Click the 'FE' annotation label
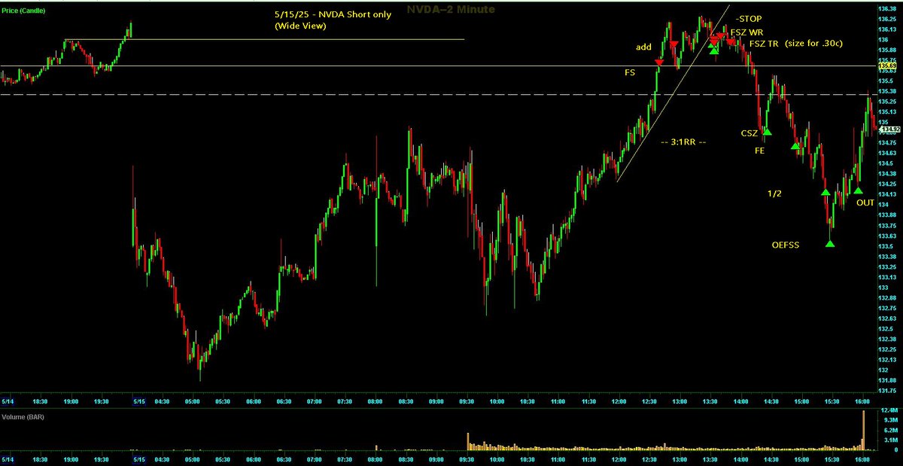Viewport: 903px width, 466px height. click(x=760, y=151)
